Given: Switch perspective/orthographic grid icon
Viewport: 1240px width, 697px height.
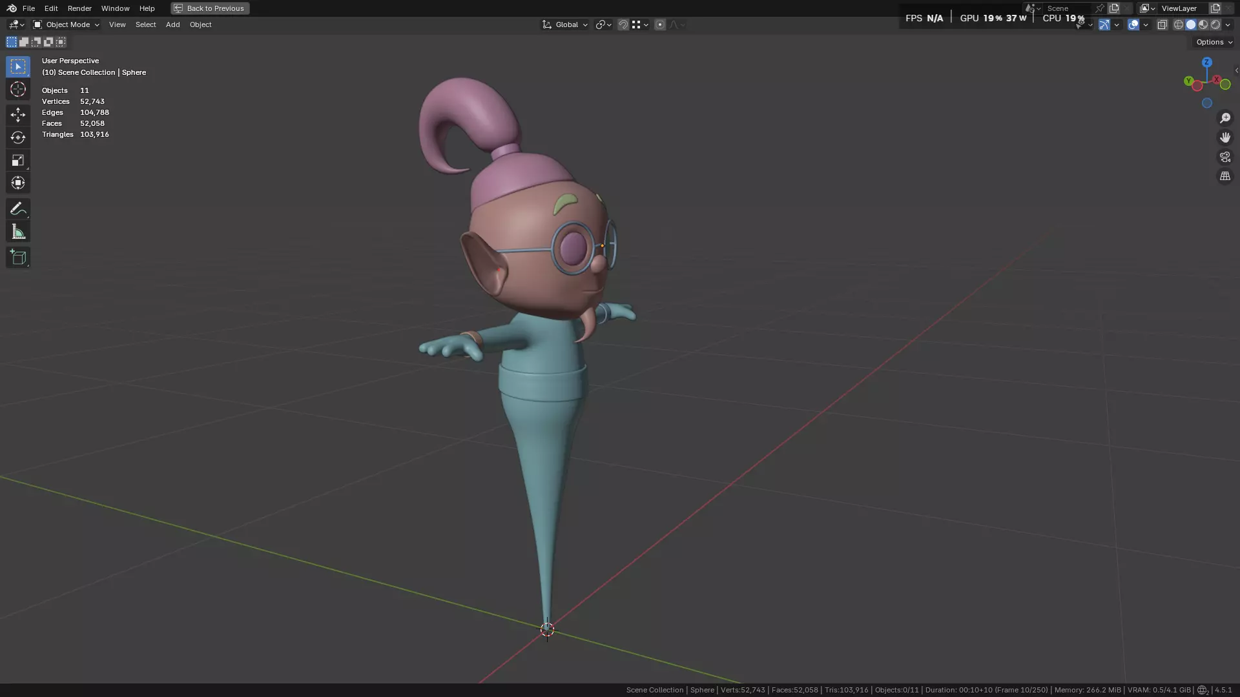Looking at the screenshot, I should pyautogui.click(x=1225, y=176).
